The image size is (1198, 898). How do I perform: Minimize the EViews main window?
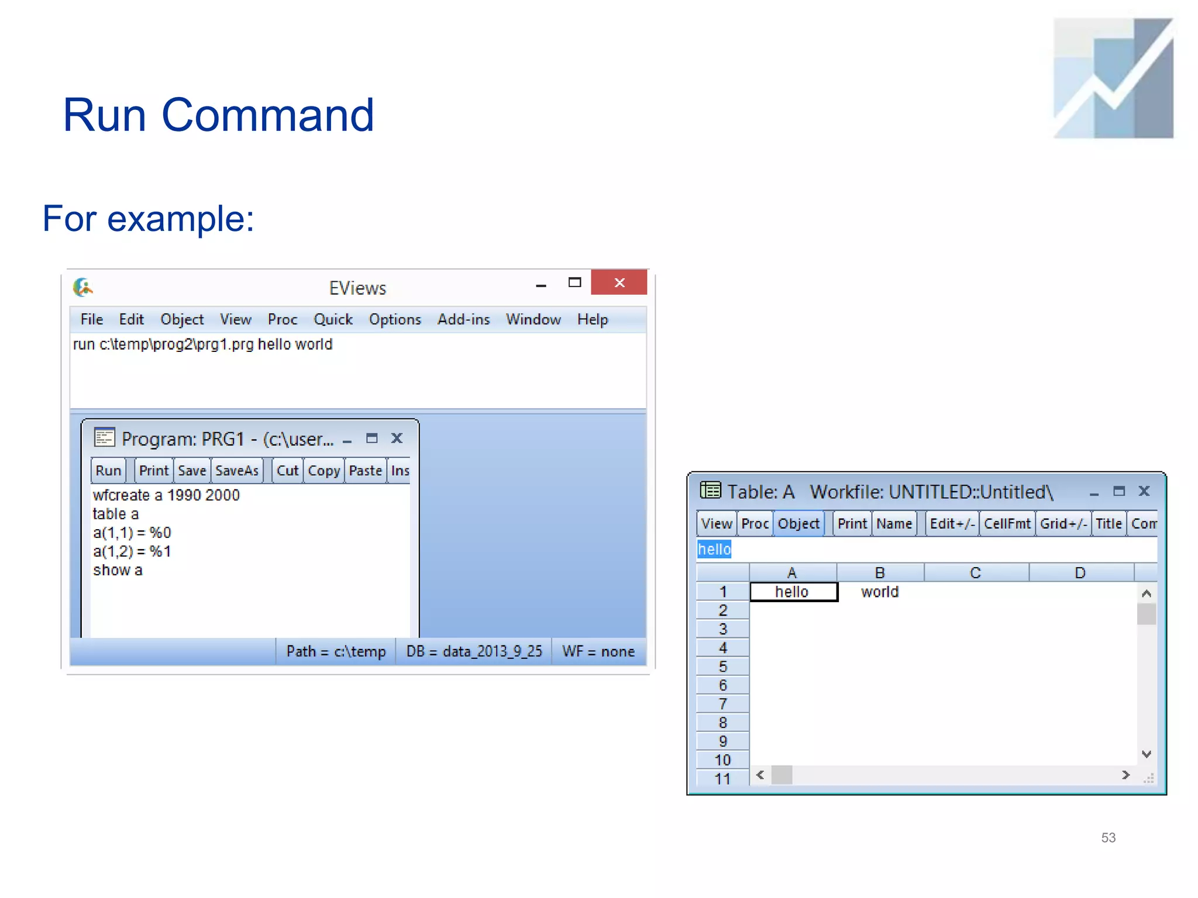point(541,285)
